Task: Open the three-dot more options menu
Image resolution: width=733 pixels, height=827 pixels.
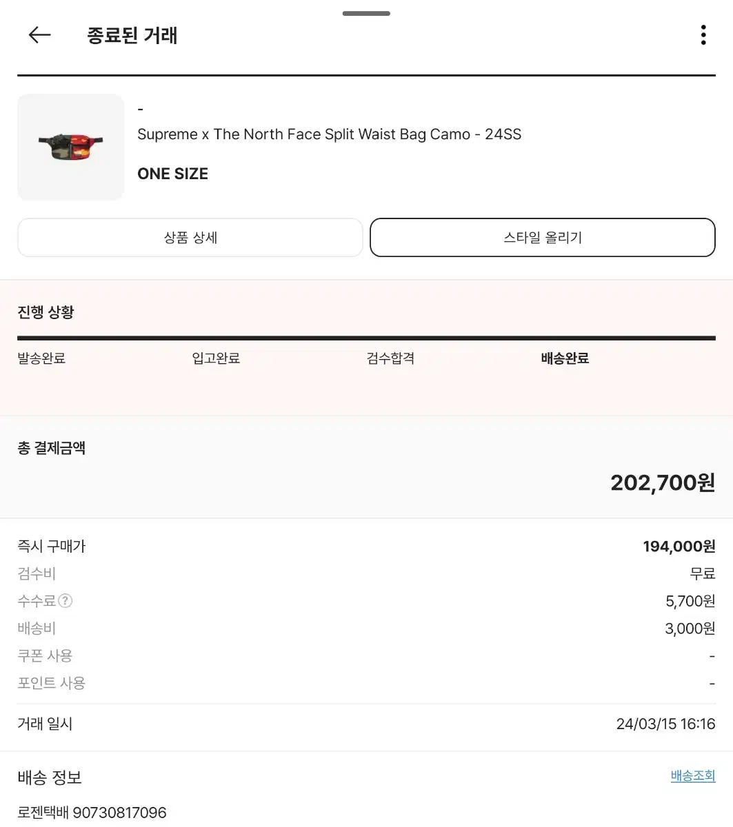Action: click(703, 35)
